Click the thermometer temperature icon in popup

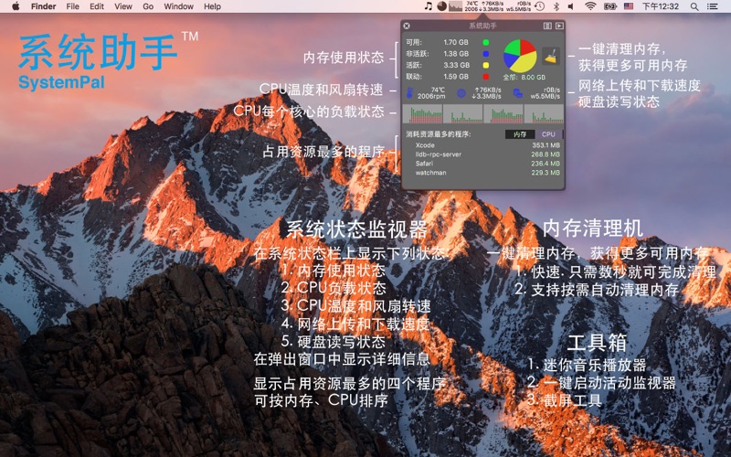[408, 91]
